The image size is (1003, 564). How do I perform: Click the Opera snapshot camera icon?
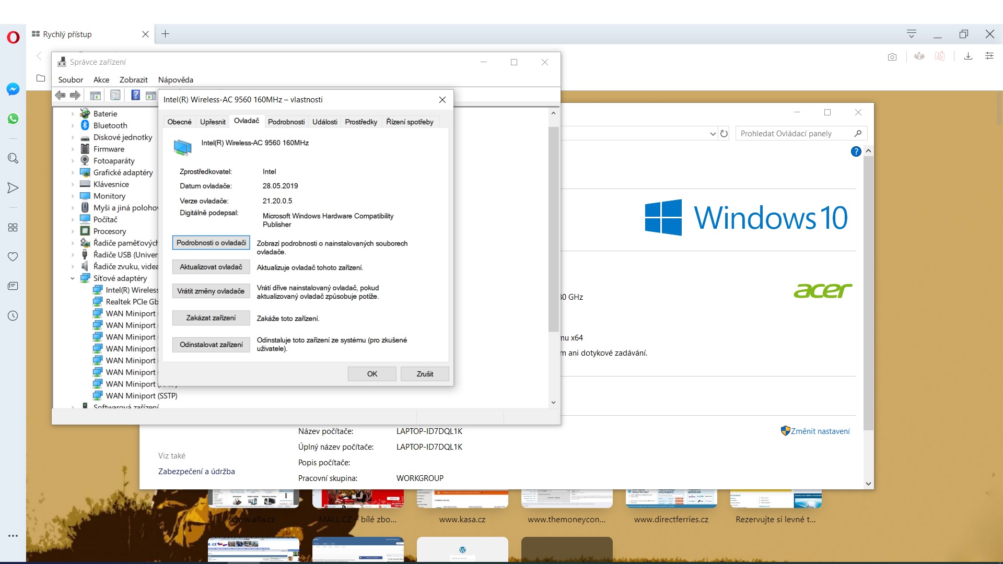coord(892,57)
